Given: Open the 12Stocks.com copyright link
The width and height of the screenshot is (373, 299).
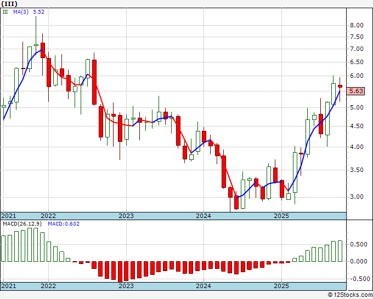Looking at the screenshot, I should coord(350,295).
